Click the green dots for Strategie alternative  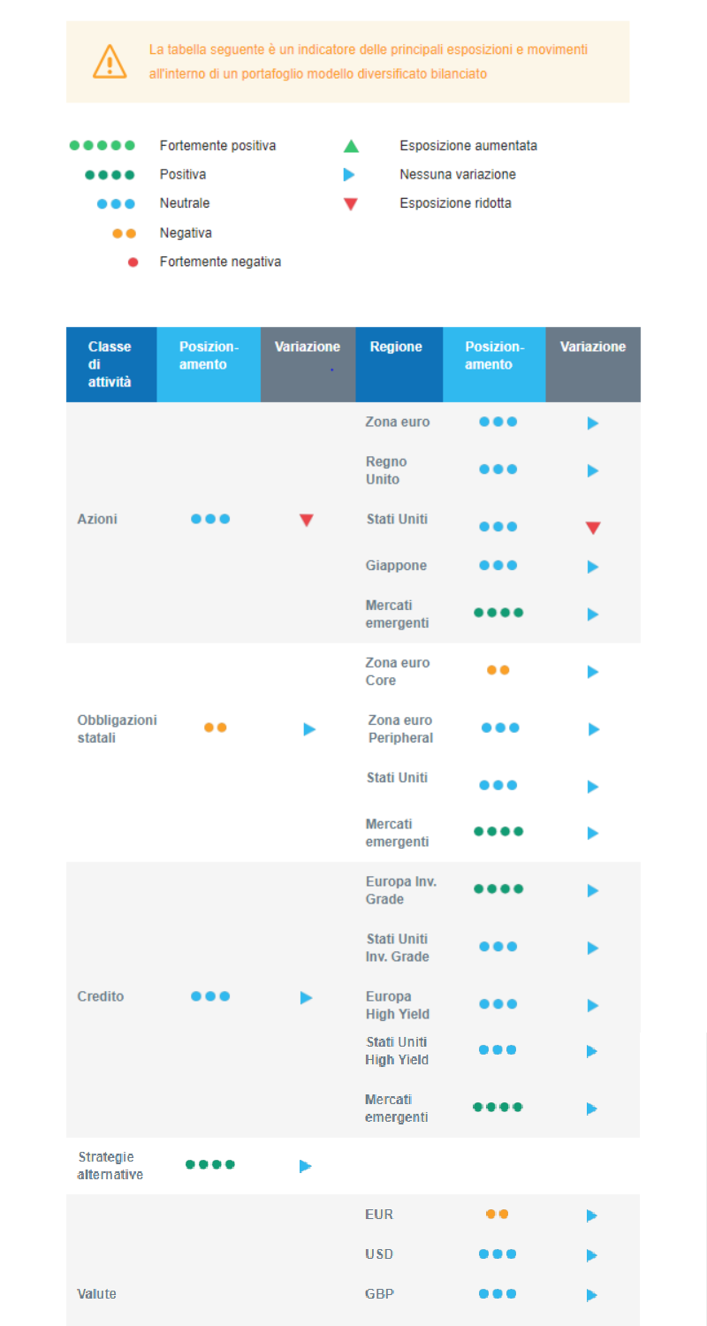pos(210,1164)
